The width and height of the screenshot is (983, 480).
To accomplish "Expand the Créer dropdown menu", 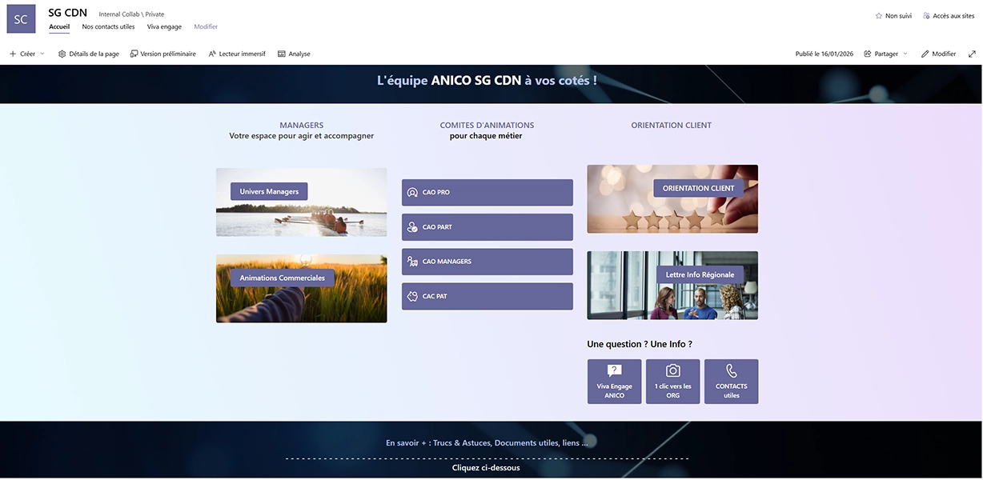I will [27, 54].
